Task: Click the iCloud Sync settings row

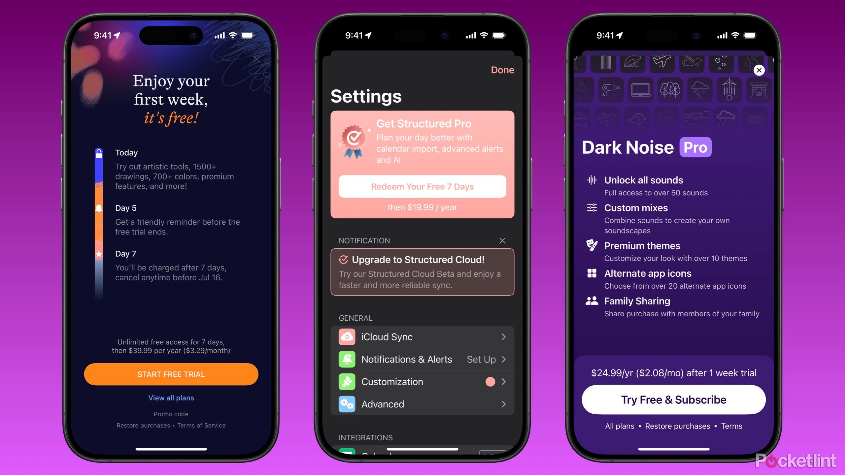Action: point(422,336)
